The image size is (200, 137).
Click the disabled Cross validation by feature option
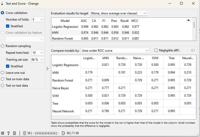click(21, 33)
